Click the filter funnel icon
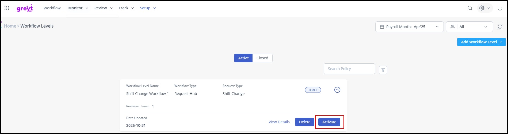Screen dimensions: 508x134 [x=383, y=70]
